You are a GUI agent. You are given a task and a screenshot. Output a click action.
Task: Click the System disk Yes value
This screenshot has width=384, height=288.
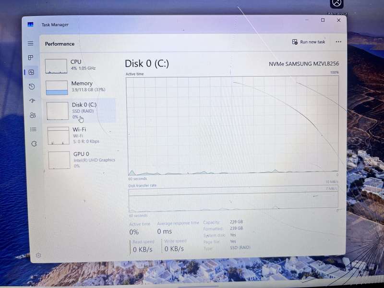[233, 235]
